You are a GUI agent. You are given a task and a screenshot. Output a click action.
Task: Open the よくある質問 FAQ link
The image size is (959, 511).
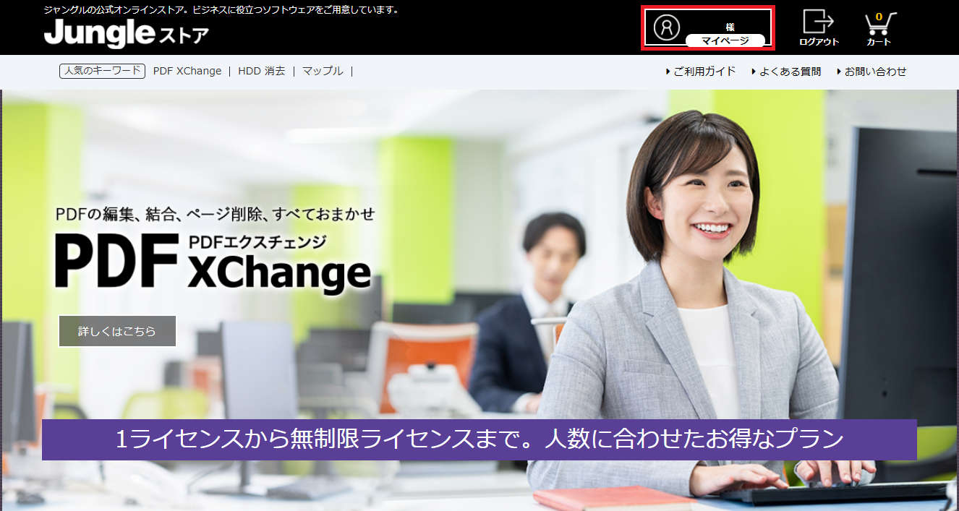[786, 71]
